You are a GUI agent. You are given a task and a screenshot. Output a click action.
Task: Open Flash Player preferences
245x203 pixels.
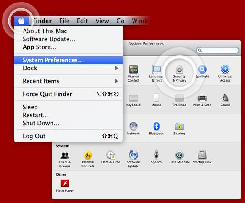pyautogui.click(x=65, y=186)
